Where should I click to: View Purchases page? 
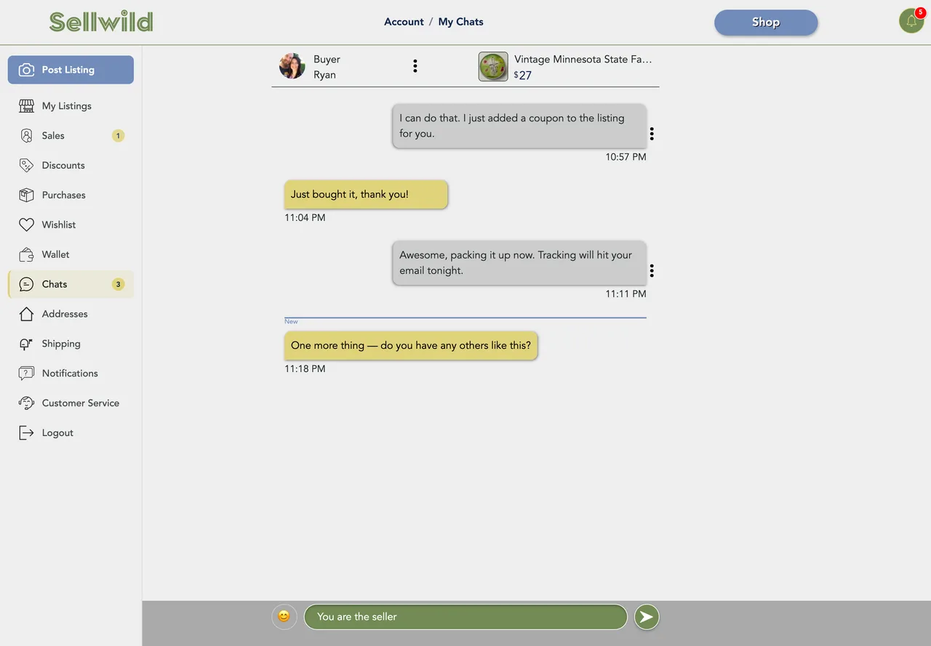click(71, 195)
